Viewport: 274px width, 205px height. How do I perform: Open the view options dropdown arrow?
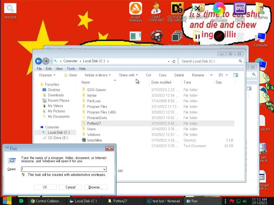pos(227,75)
